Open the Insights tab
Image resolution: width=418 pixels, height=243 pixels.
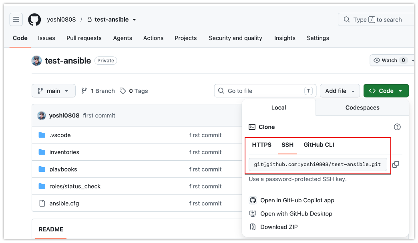point(285,38)
